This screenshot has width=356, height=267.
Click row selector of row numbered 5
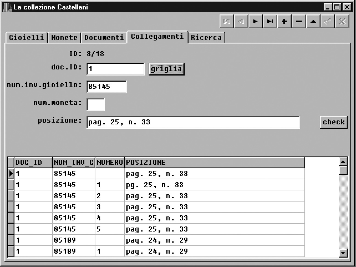click(11, 229)
